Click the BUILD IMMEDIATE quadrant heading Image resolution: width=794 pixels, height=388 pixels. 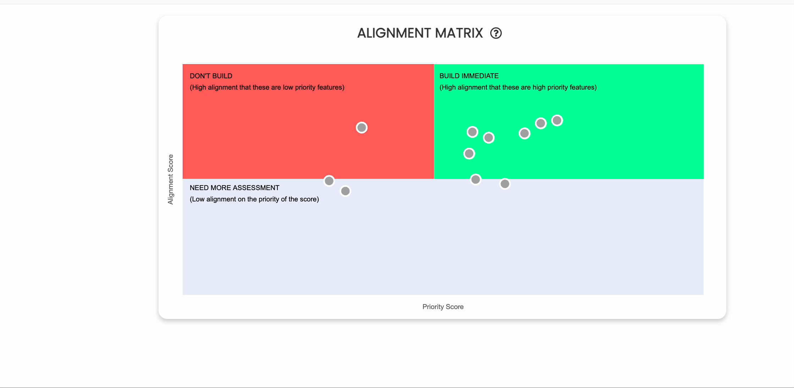(469, 76)
